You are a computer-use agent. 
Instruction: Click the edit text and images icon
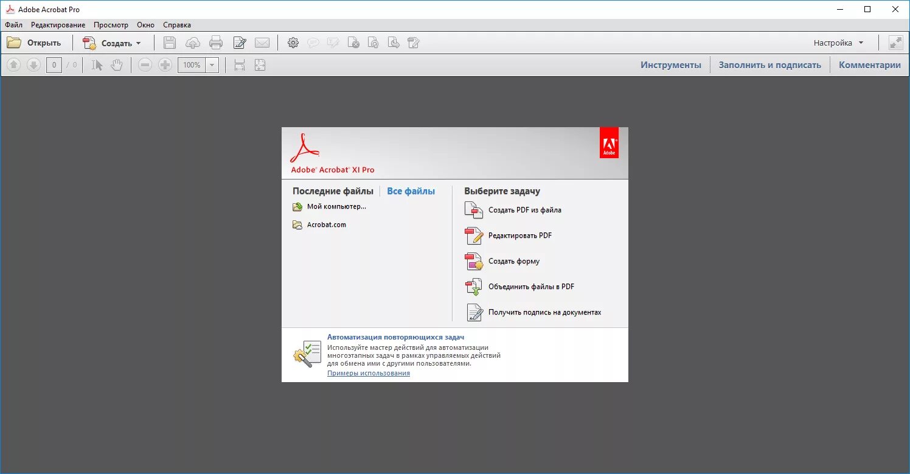pyautogui.click(x=414, y=43)
